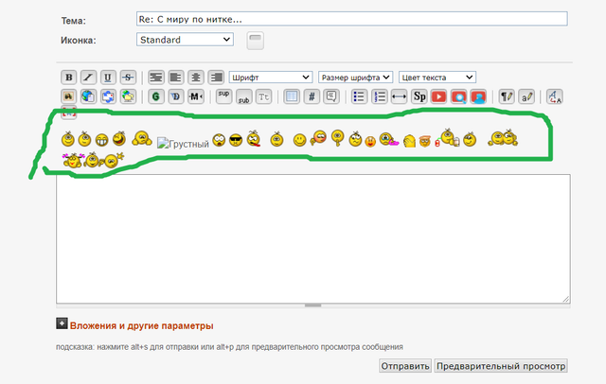Click the Отправить button

405,366
